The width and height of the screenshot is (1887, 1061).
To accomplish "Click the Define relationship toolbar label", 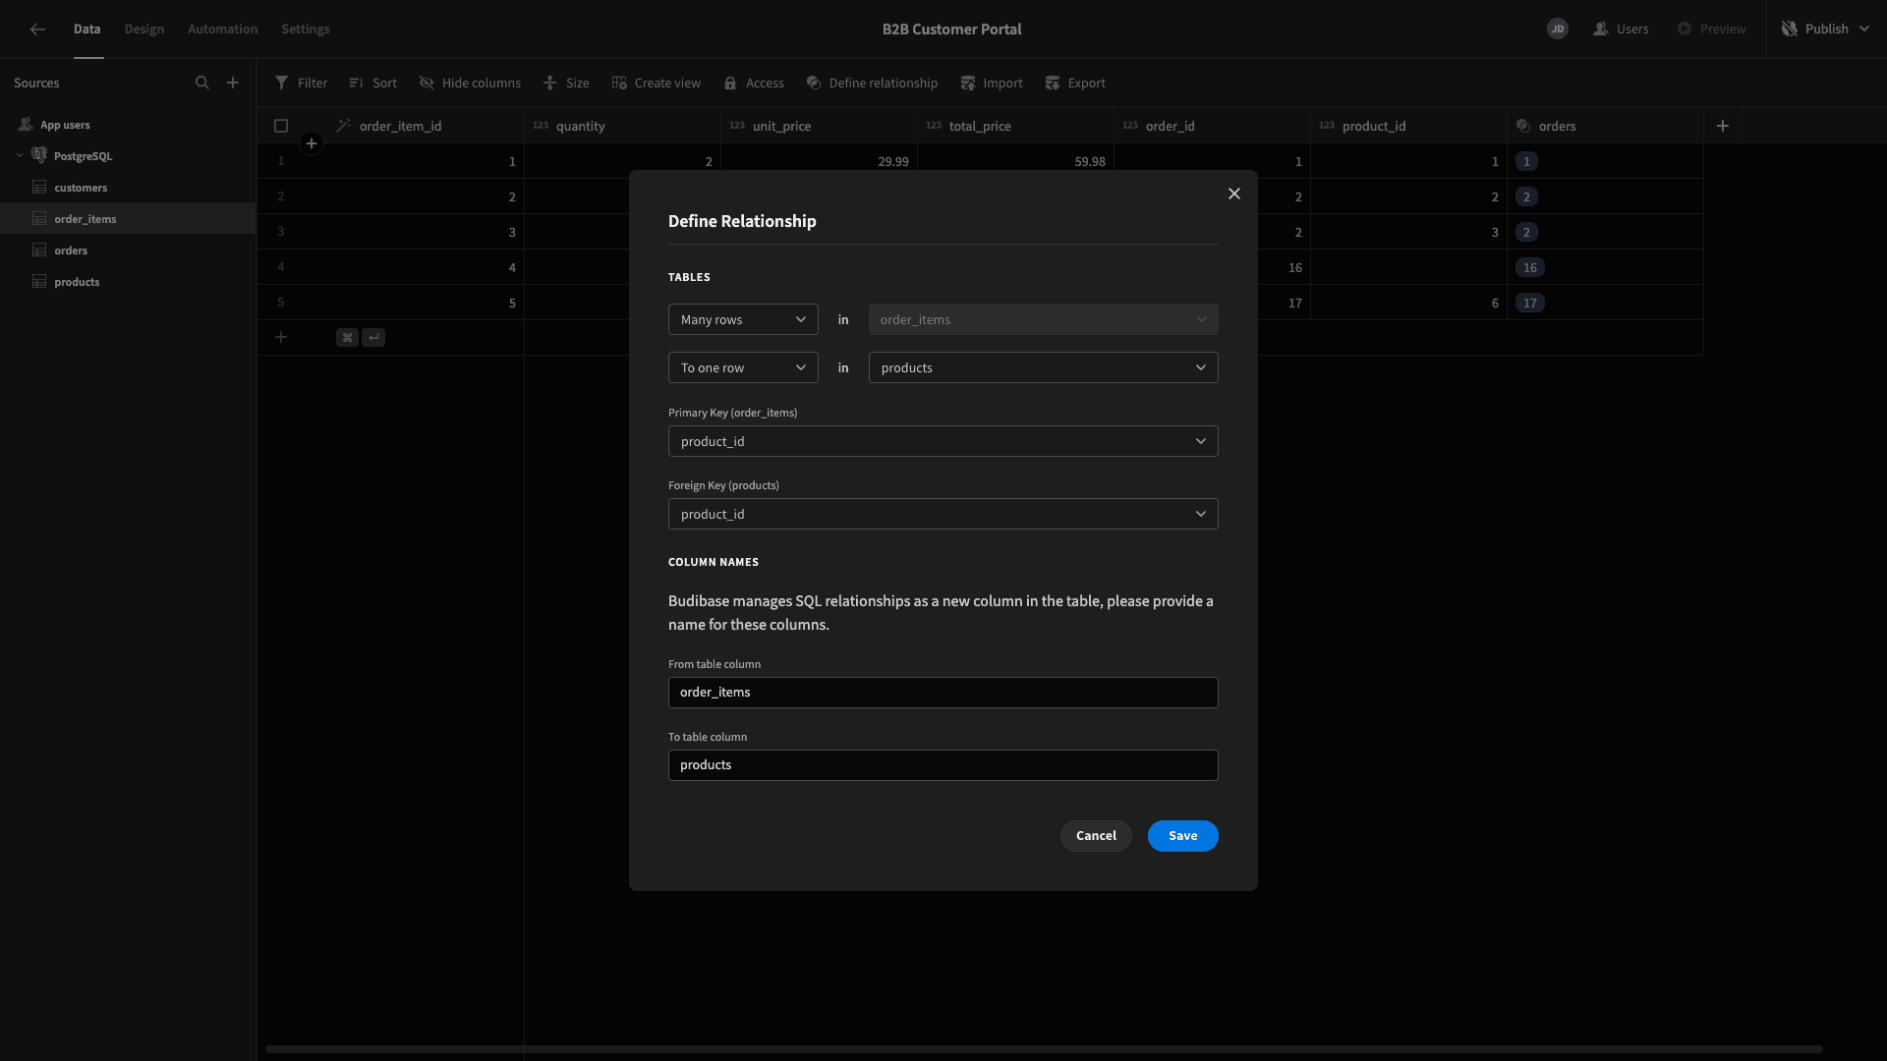I will point(884,84).
